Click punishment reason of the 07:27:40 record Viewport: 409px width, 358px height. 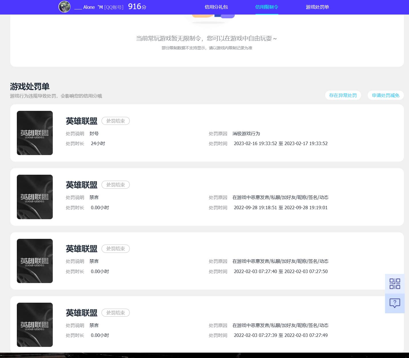(x=280, y=261)
